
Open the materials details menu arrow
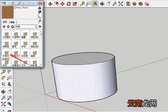(x=40, y=27)
